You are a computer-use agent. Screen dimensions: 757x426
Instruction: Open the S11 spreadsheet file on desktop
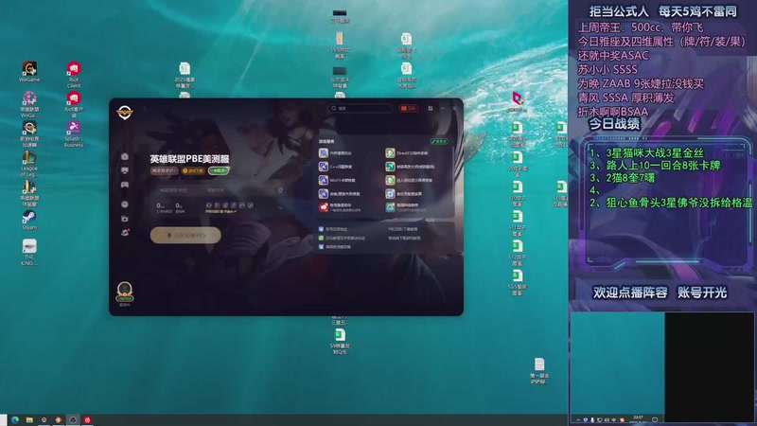(x=517, y=223)
